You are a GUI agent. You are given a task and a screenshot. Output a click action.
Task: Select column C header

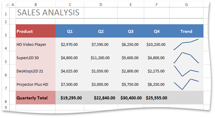click(70, 5)
